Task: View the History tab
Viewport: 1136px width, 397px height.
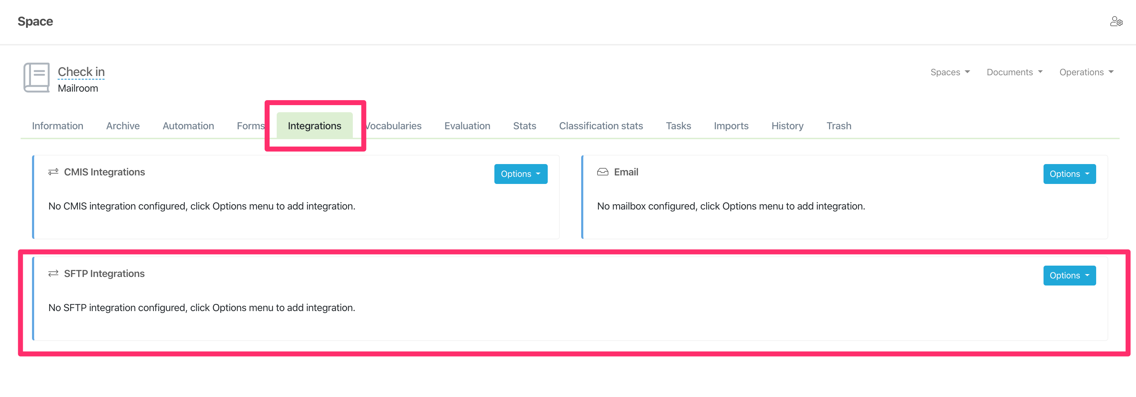Action: pos(787,126)
